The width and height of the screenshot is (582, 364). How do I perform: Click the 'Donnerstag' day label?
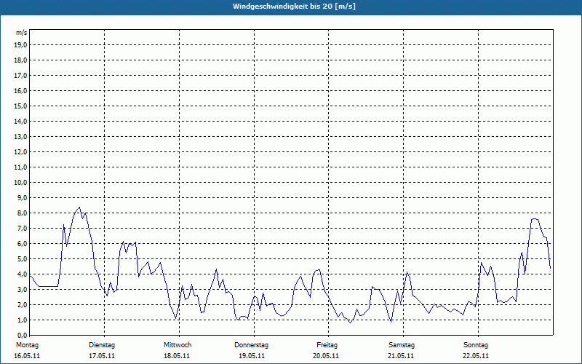coord(251,345)
